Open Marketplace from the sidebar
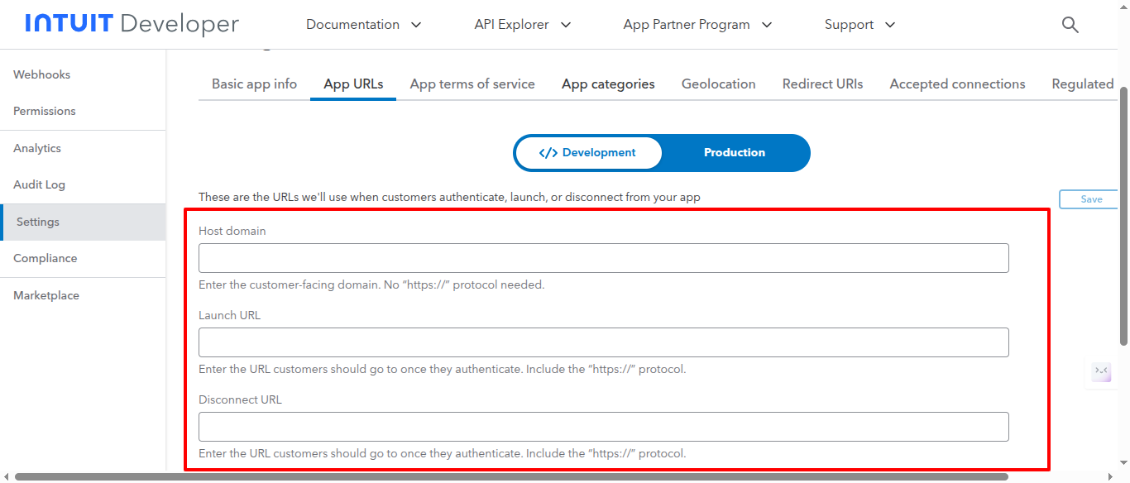This screenshot has height=483, width=1130. [46, 296]
